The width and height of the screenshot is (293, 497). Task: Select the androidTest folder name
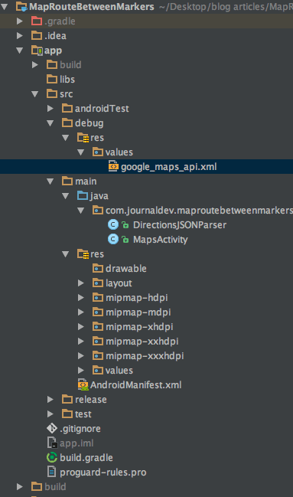pos(102,109)
